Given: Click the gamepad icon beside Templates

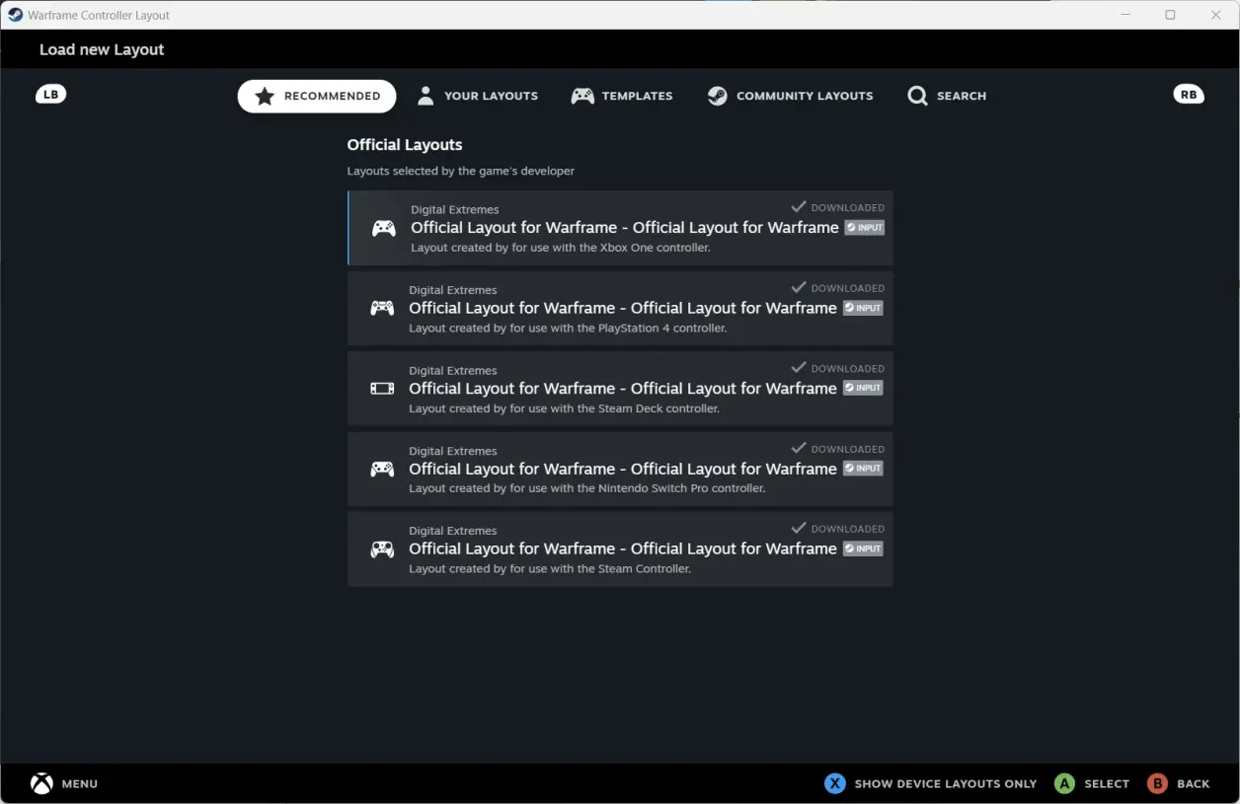Looking at the screenshot, I should click(x=582, y=96).
